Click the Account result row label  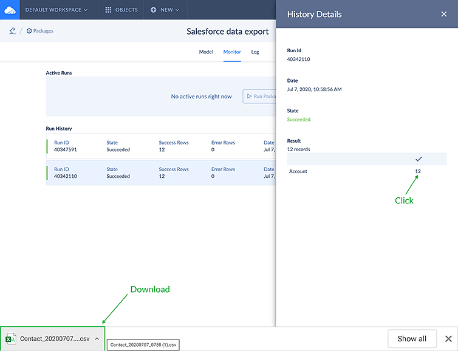[298, 171]
